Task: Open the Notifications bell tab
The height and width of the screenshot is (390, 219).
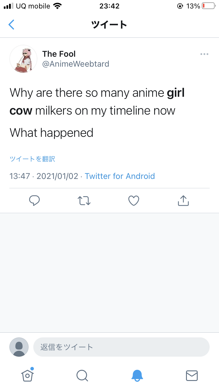Action: (137, 375)
